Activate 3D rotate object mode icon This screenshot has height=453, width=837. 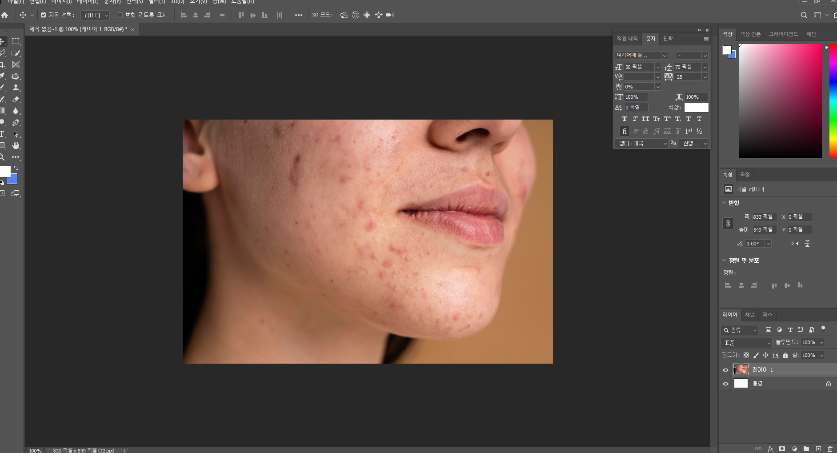(344, 15)
